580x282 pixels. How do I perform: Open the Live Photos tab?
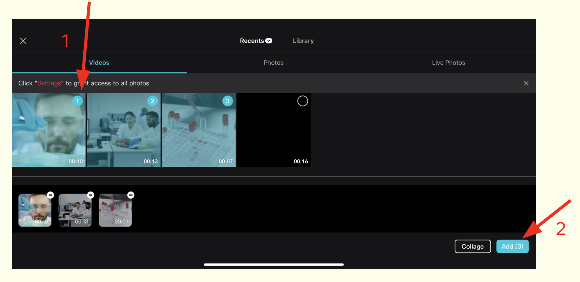point(448,63)
